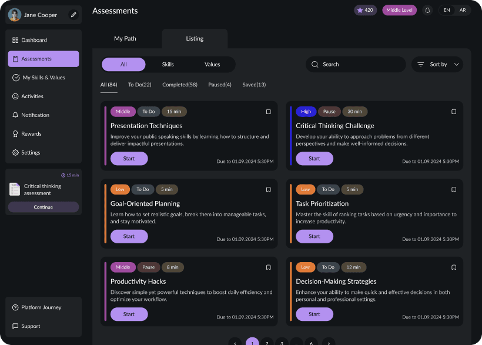Continue the Critical thinking assessment
The height and width of the screenshot is (345, 482).
click(43, 207)
